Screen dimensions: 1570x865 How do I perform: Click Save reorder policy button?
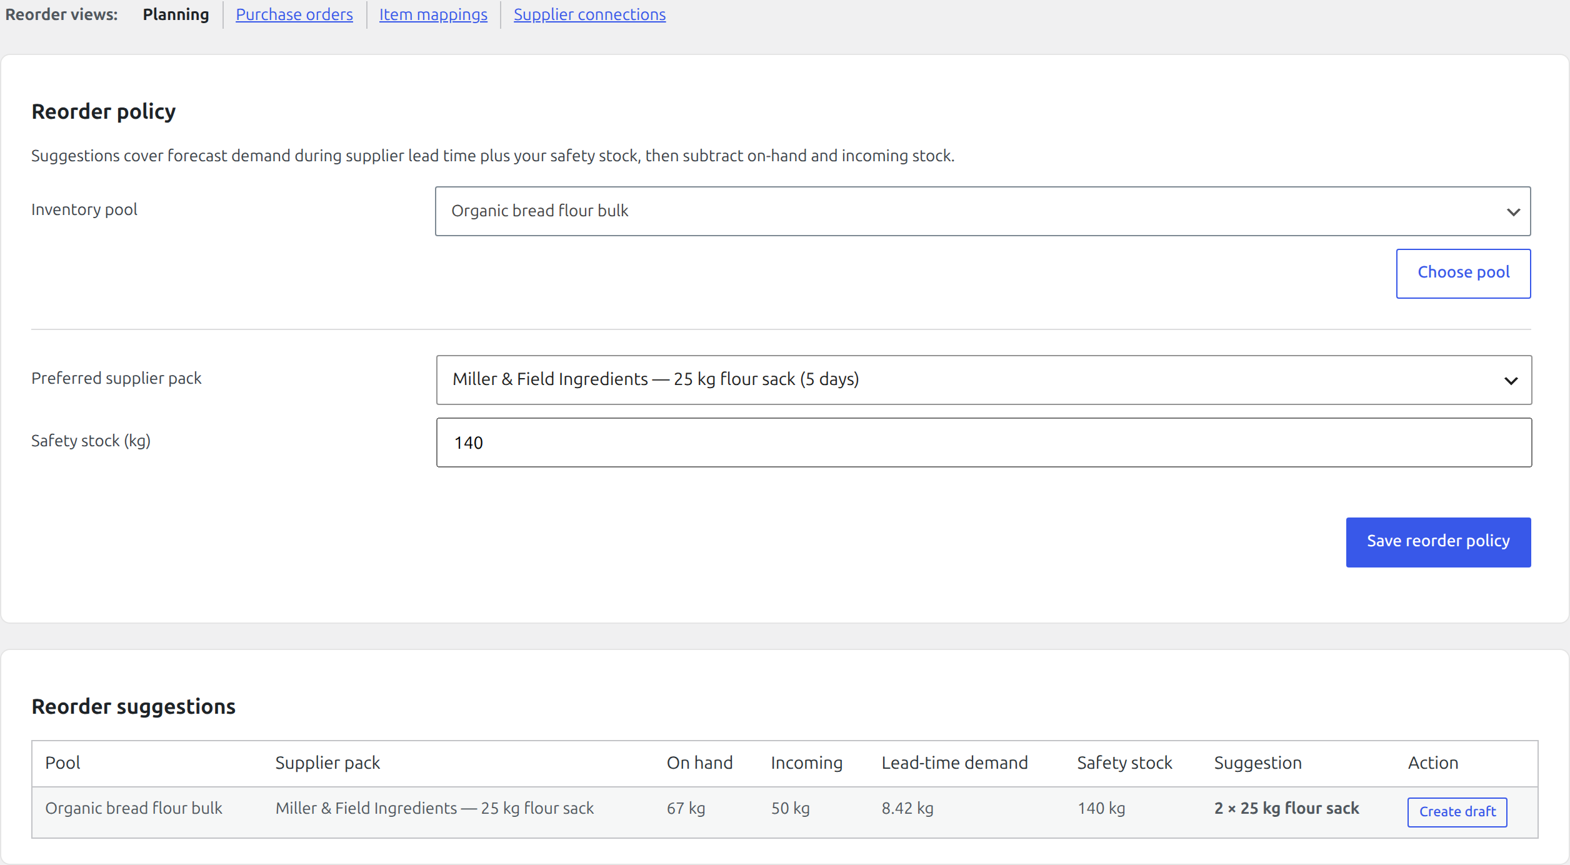pyautogui.click(x=1438, y=542)
